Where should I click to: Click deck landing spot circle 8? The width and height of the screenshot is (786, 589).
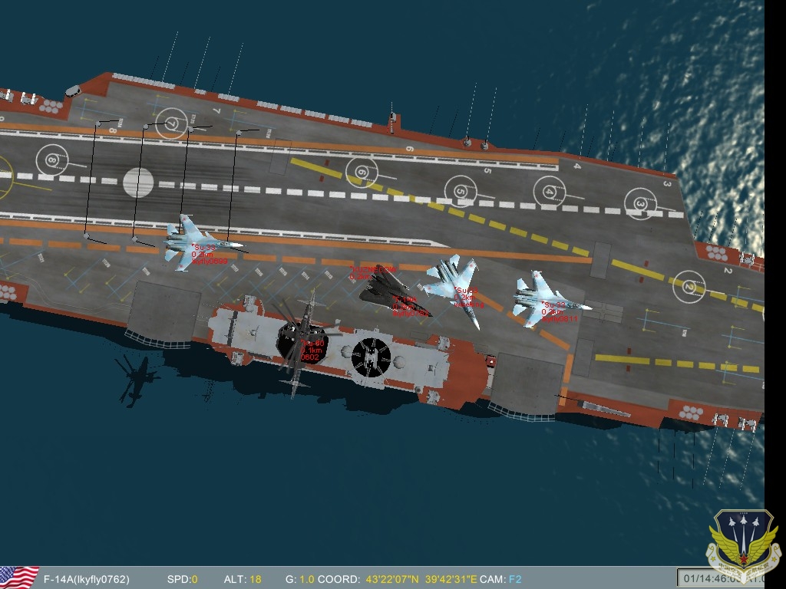(x=51, y=160)
